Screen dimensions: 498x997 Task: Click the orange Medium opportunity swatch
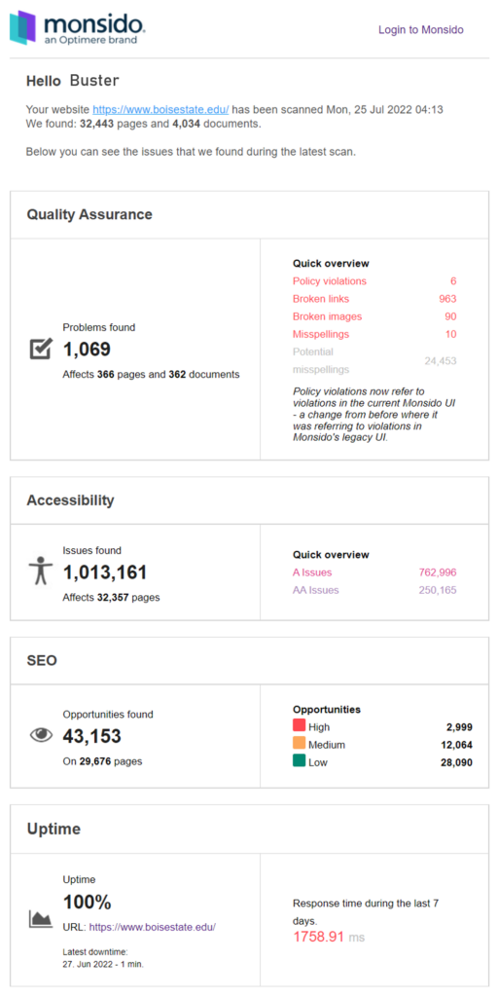point(300,743)
